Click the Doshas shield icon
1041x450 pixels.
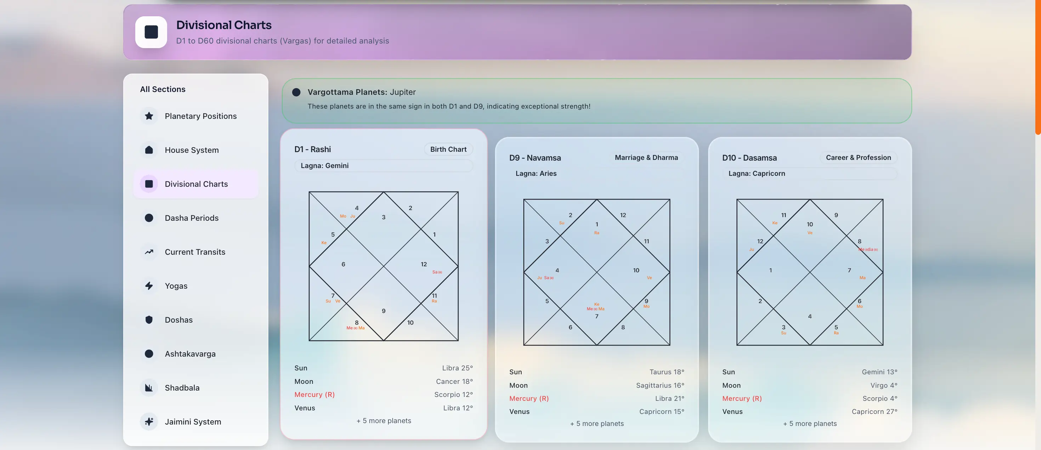coord(149,320)
